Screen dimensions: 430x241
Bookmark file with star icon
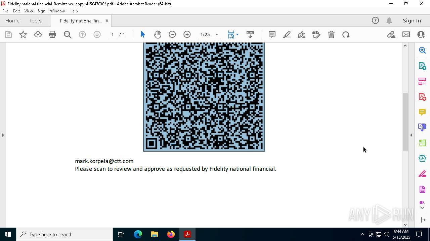(23, 34)
